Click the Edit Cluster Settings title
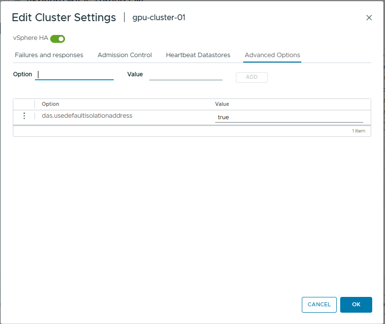This screenshot has height=324, width=385. pos(64,18)
